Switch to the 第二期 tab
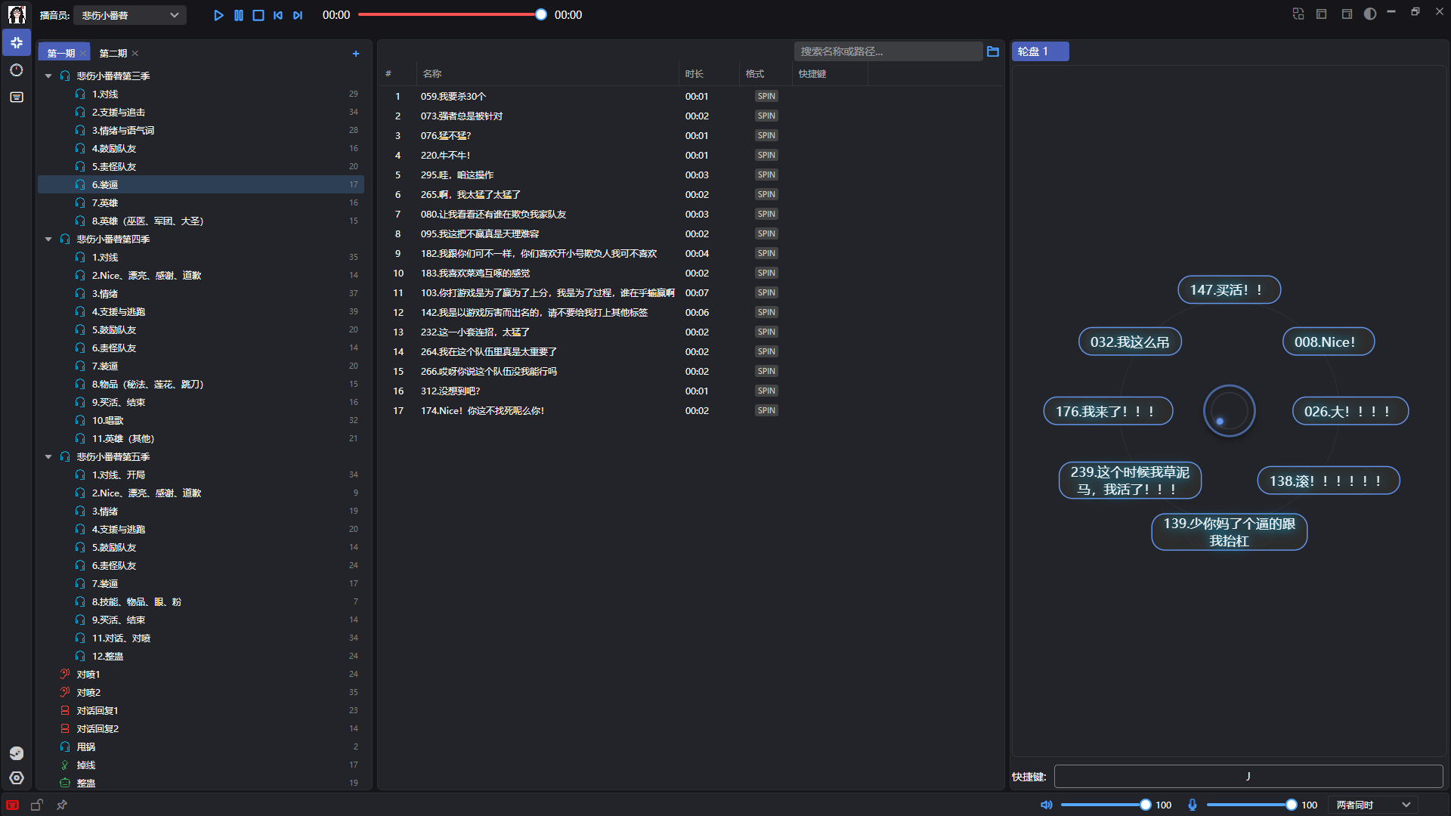 click(113, 54)
